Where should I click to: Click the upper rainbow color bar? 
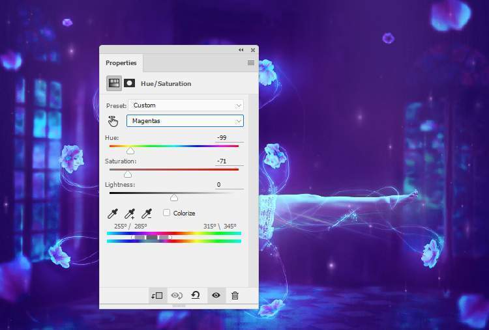pos(174,233)
